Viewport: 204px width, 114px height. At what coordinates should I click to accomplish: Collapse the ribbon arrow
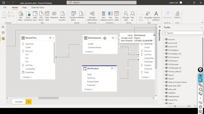pos(203,22)
